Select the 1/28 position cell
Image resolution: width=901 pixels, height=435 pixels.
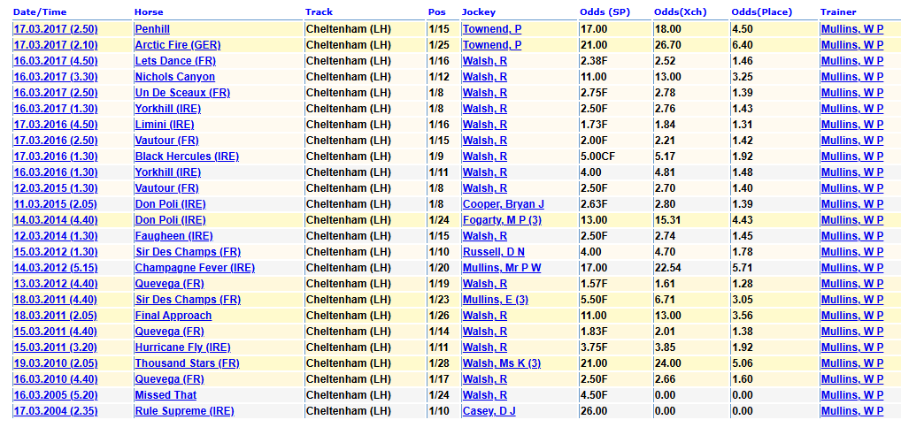click(443, 363)
